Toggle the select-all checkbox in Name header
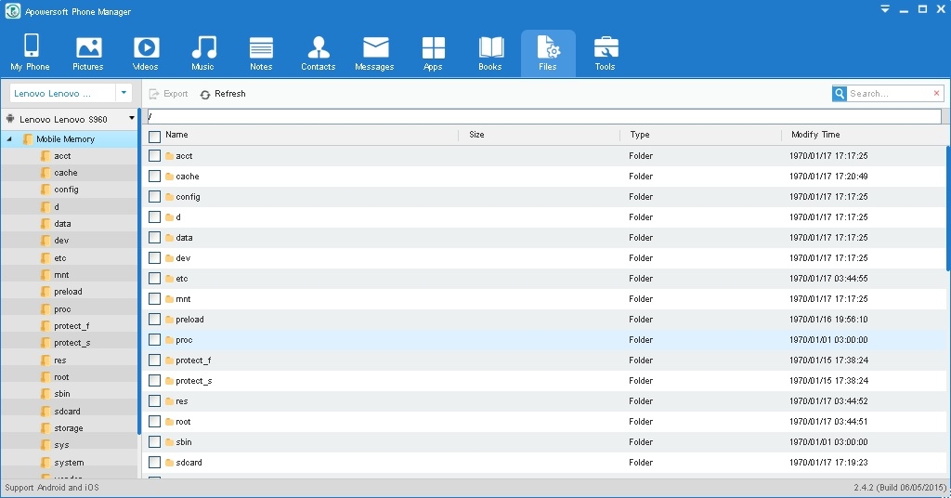The width and height of the screenshot is (951, 498). tap(155, 136)
